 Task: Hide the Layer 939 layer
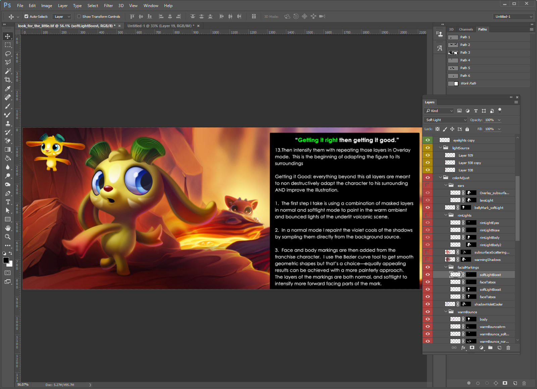click(x=428, y=155)
